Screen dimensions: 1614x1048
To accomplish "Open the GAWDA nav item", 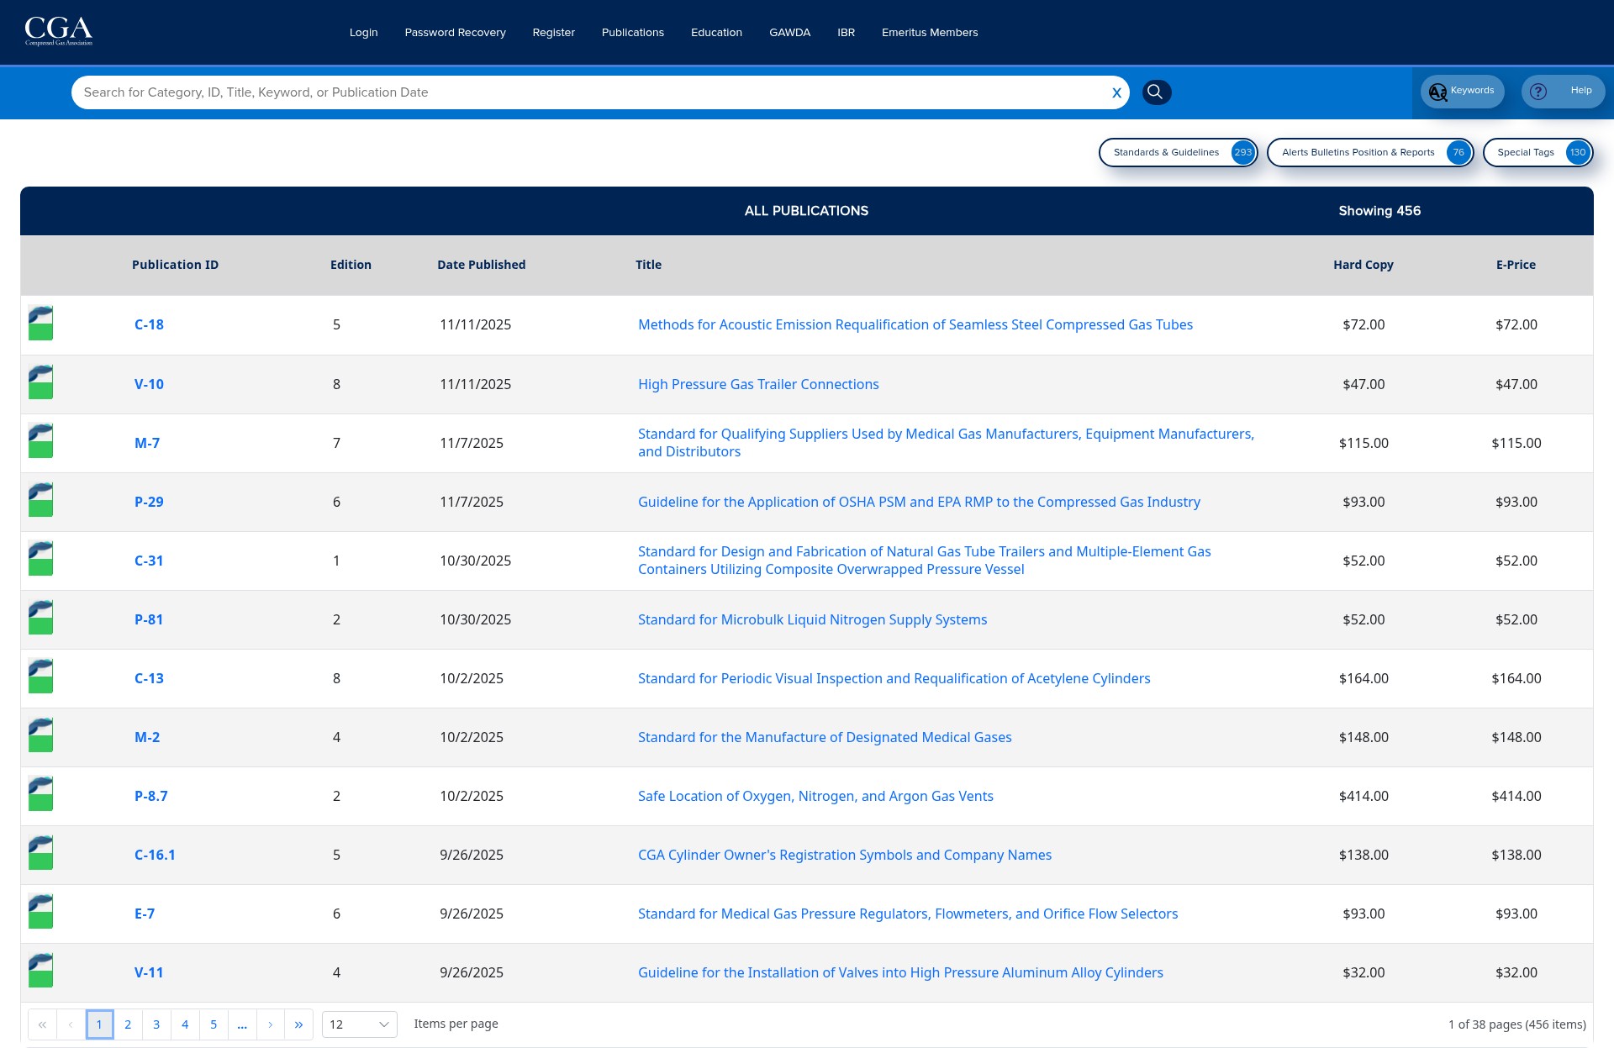I will (789, 32).
